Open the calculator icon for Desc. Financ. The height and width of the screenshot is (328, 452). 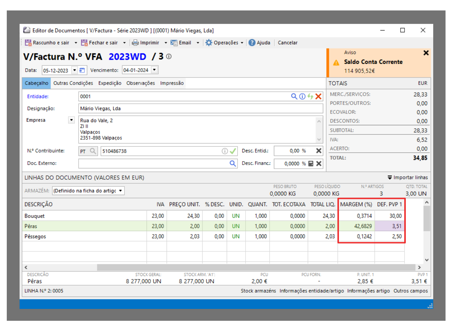311,164
